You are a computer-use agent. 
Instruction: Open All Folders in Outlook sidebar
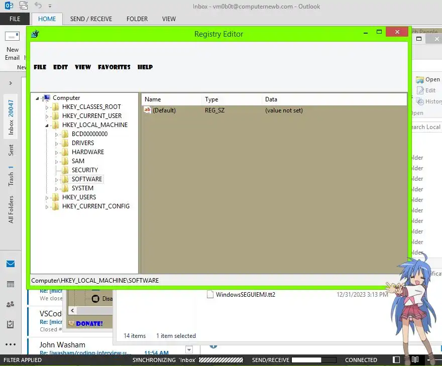click(x=11, y=209)
